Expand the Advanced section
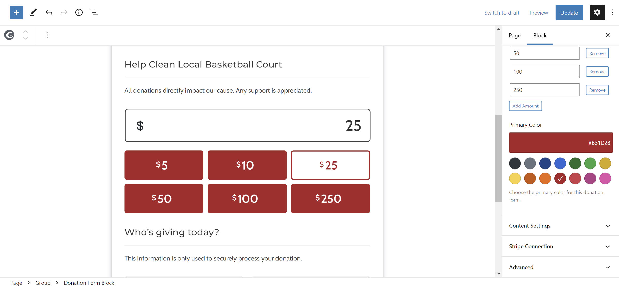The width and height of the screenshot is (619, 287). pyautogui.click(x=558, y=267)
